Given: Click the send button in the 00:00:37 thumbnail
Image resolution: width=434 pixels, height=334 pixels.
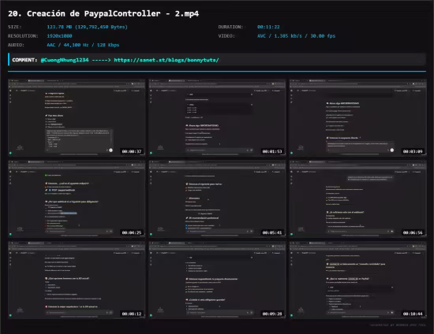Looking at the screenshot, I should click(x=110, y=150).
